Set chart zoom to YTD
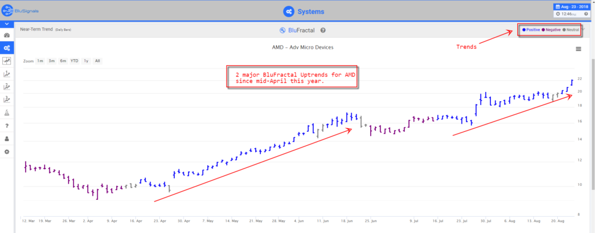The width and height of the screenshot is (595, 233). [x=74, y=60]
